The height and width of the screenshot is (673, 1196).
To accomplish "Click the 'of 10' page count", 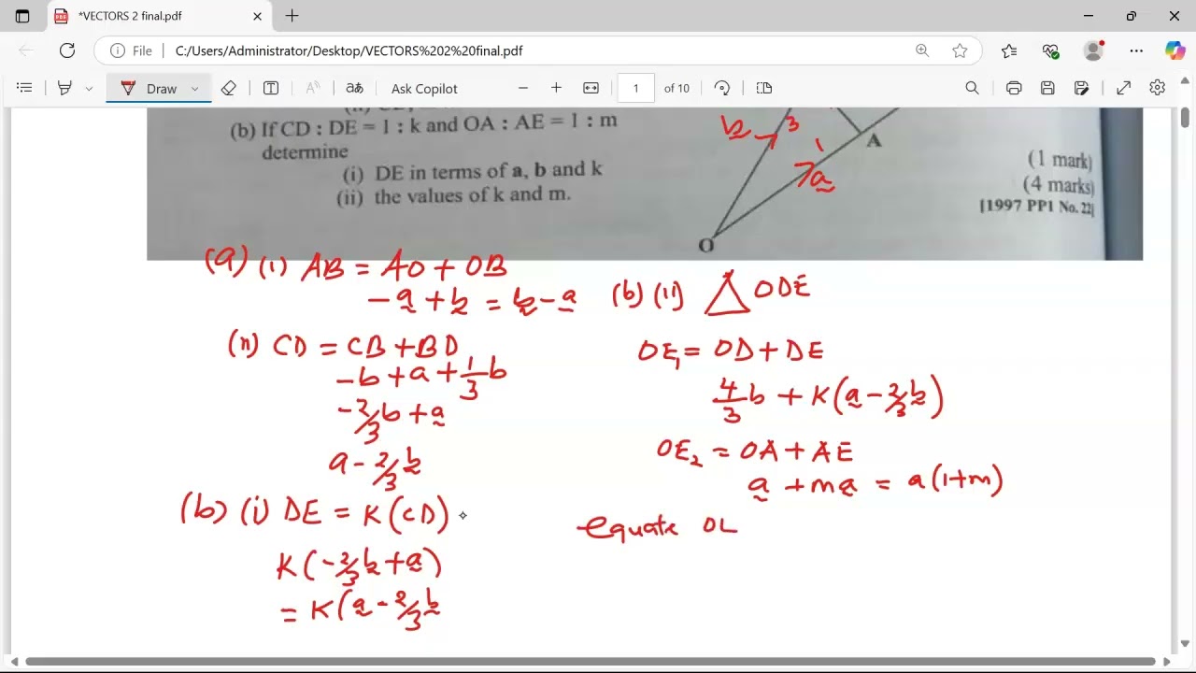I will pyautogui.click(x=676, y=88).
